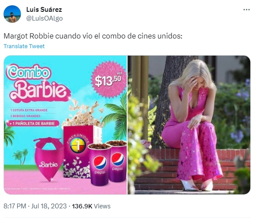Viewport: 256px width, 218px height.
Task: Click the '1 Cotufa Extra Grande' text
Action: point(29,110)
